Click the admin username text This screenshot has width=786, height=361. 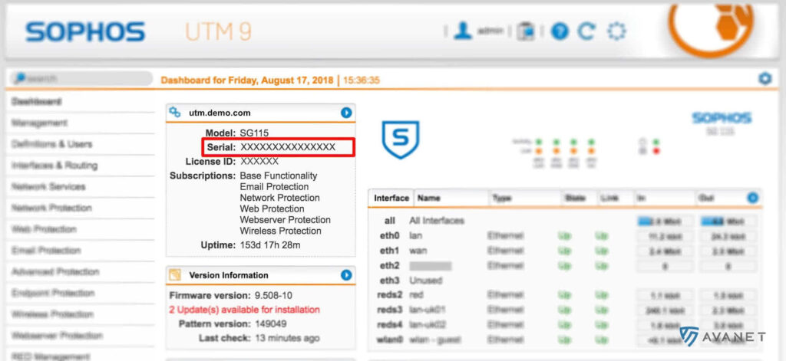[x=490, y=31]
